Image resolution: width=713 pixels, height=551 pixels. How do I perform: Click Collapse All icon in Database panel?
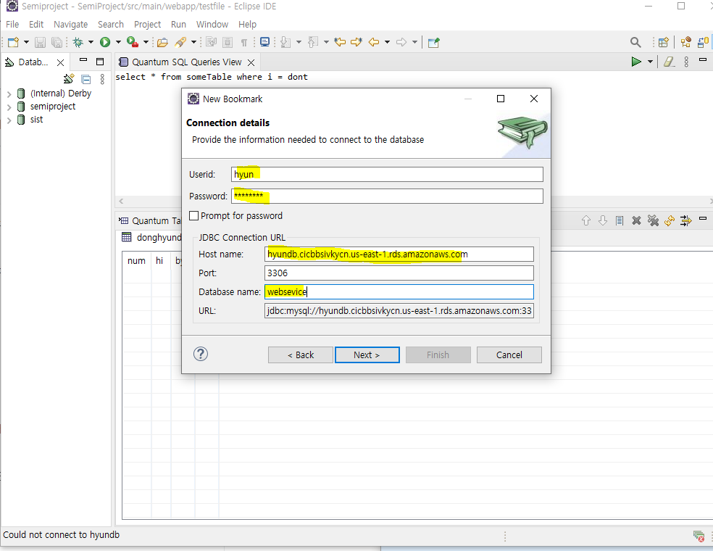[86, 79]
